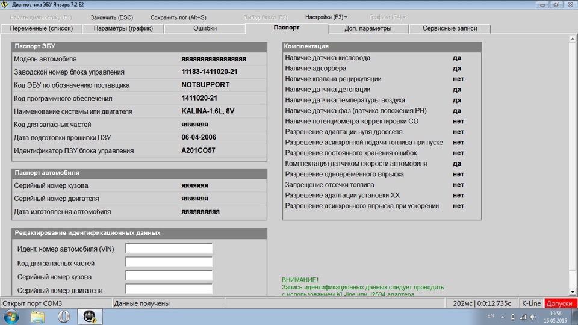Click the Паспорт автомобиля section header
Screen dimensions: 578x325
click(139, 173)
